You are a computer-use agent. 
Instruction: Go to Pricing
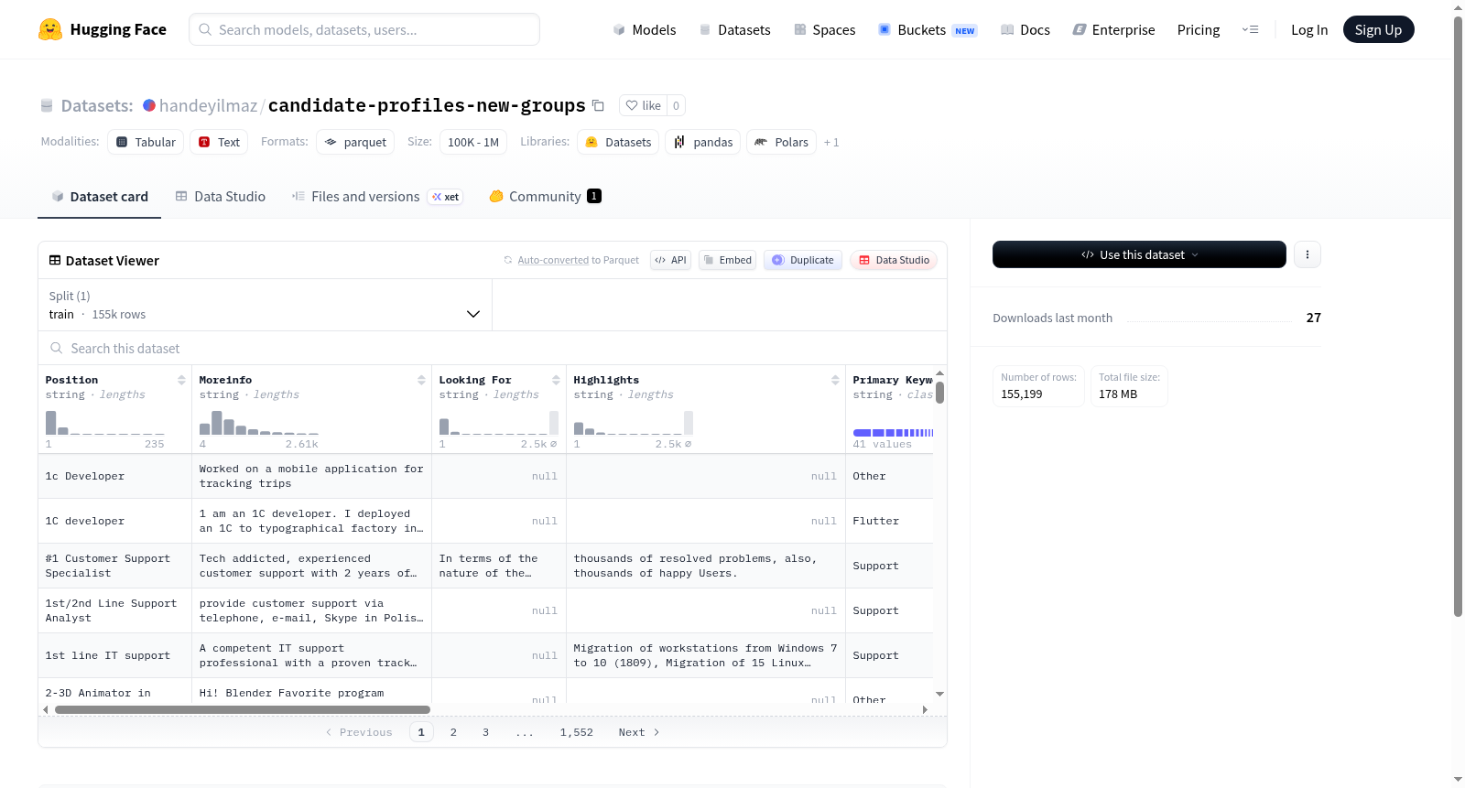tap(1199, 29)
